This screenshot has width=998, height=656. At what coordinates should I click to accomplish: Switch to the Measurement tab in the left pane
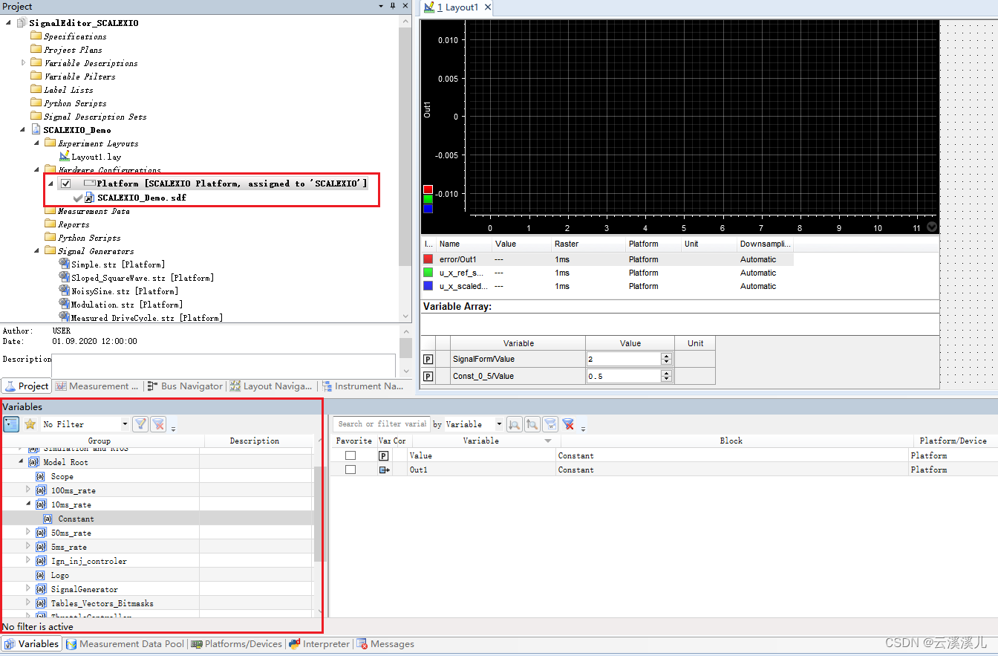click(x=97, y=386)
